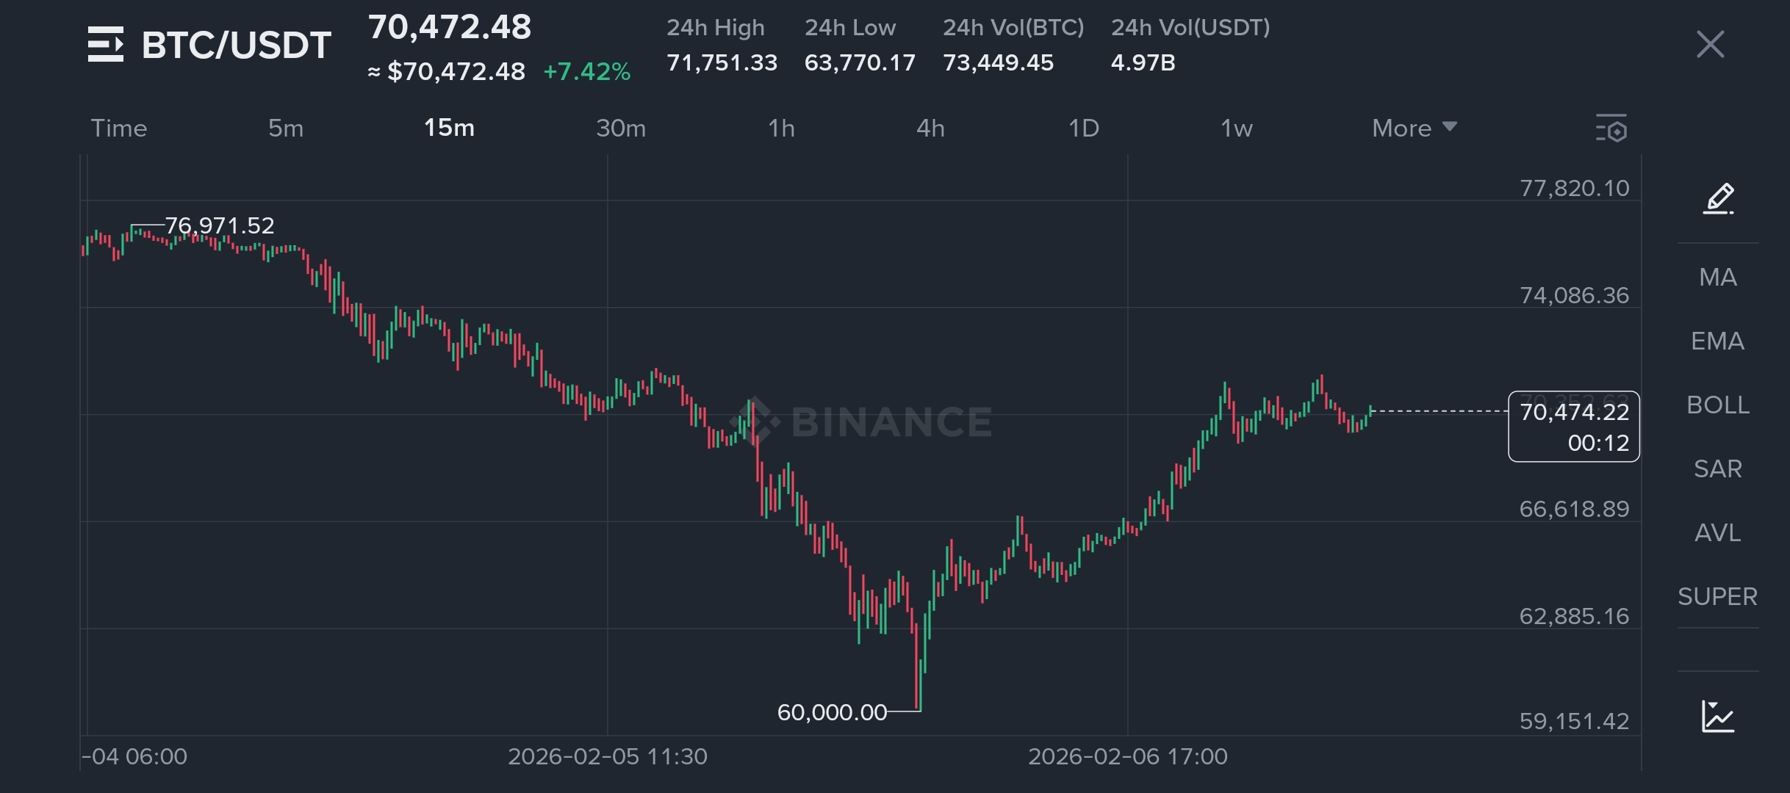Viewport: 1790px width, 793px height.
Task: Switch to the 5m interval
Action: [x=286, y=128]
